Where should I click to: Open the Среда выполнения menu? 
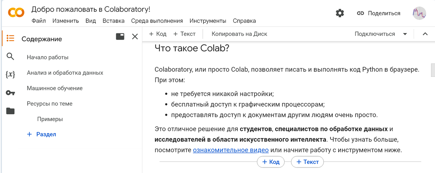157,21
